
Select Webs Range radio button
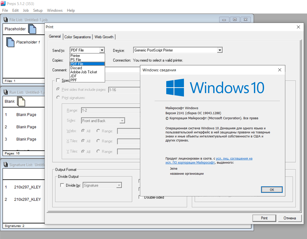coord(98,131)
